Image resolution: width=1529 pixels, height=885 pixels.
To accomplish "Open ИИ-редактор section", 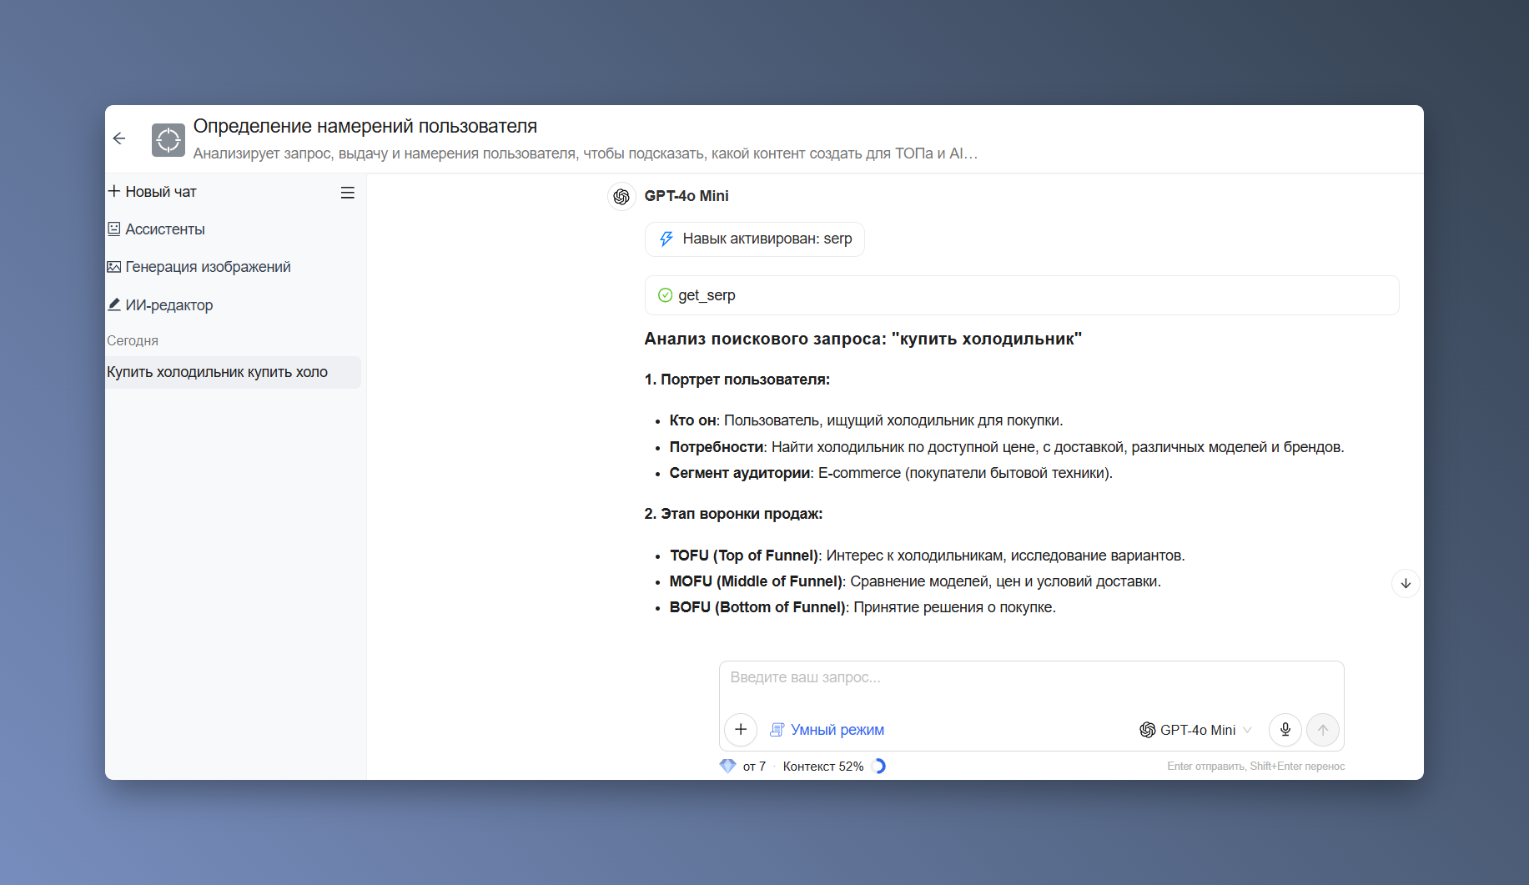I will [x=160, y=305].
